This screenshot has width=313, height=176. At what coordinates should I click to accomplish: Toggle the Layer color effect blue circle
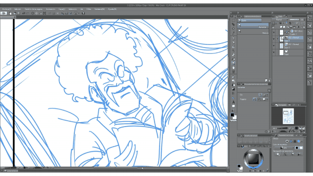pyautogui.click(x=299, y=141)
